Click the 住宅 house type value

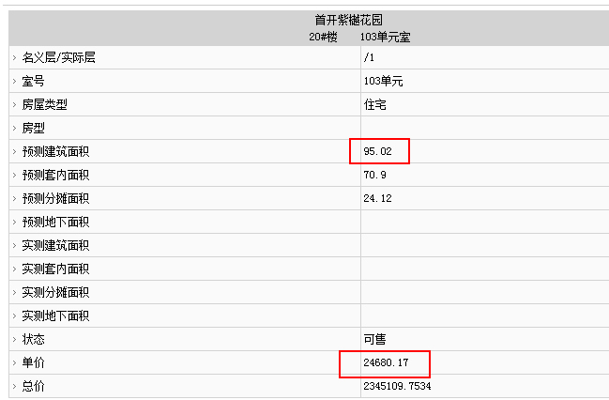tap(374, 104)
